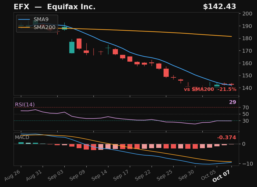Click the Sep 17 date label

pyautogui.click(x=121, y=175)
